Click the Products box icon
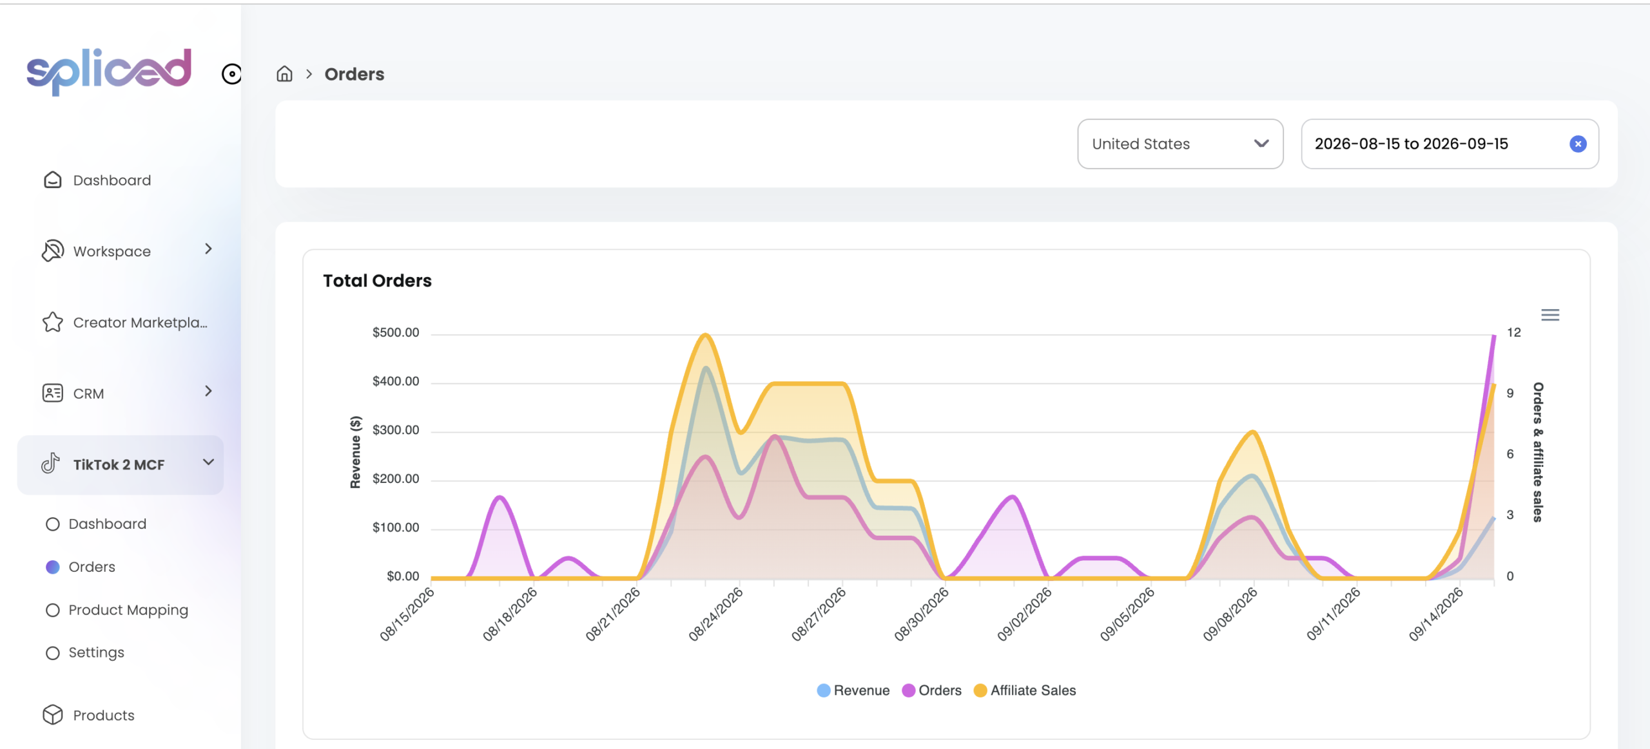Screen dimensions: 1650x749 [53, 715]
